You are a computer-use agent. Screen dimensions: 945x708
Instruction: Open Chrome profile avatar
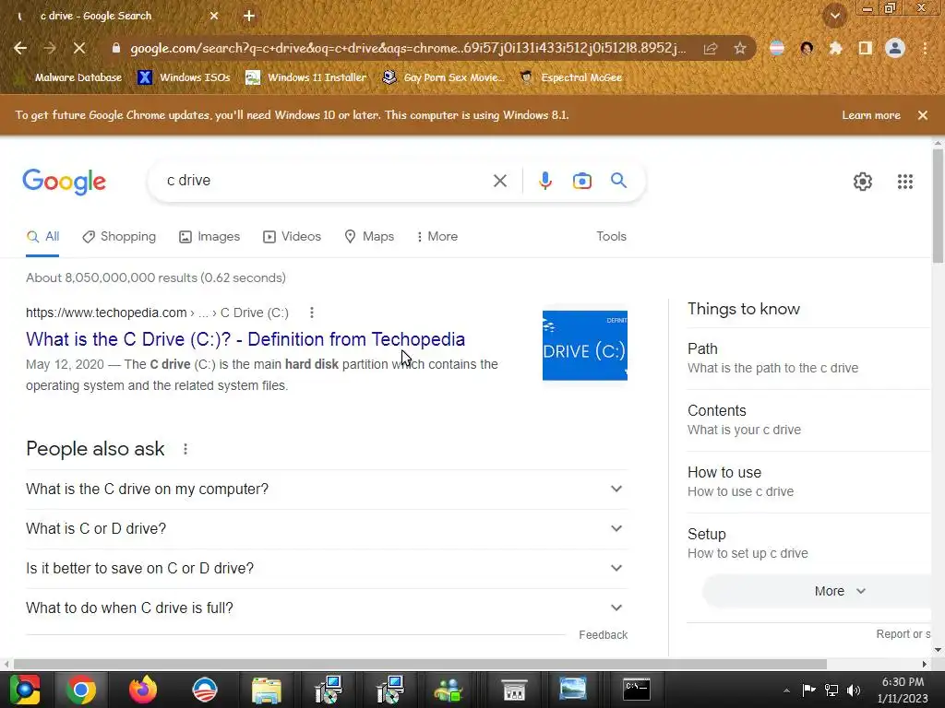coord(895,48)
